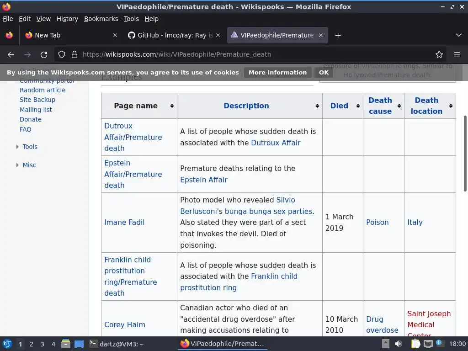Open Saint Joseph Medical Center red link
This screenshot has height=351, width=468.
click(x=429, y=324)
